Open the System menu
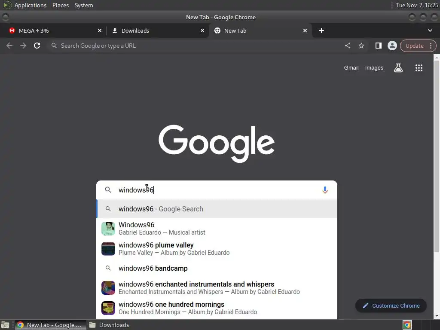 pyautogui.click(x=84, y=5)
